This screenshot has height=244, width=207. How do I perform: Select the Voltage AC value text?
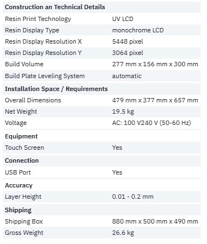151,123
